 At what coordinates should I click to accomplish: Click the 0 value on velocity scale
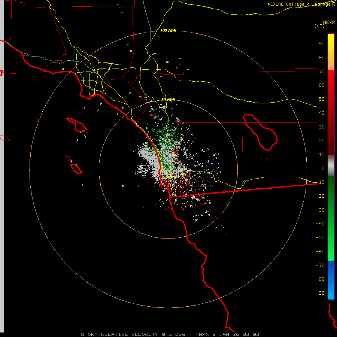[323, 168]
